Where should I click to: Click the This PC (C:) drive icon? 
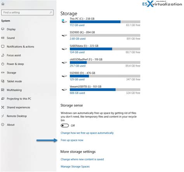pos(64,21)
